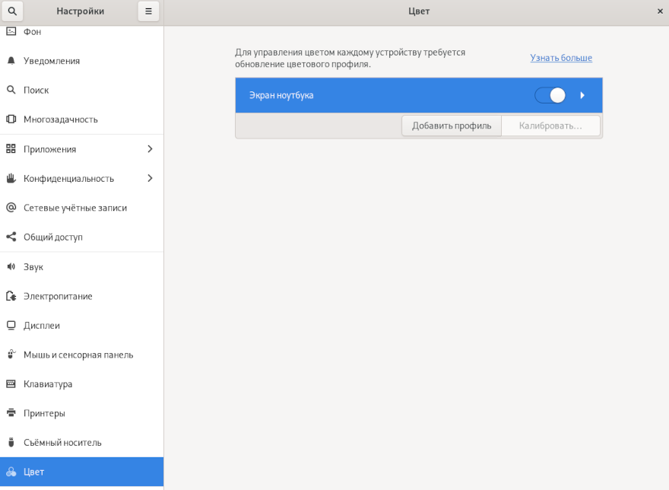The width and height of the screenshot is (669, 490).
Task: Click the battery icon for Электропитание
Action: pyautogui.click(x=11, y=296)
